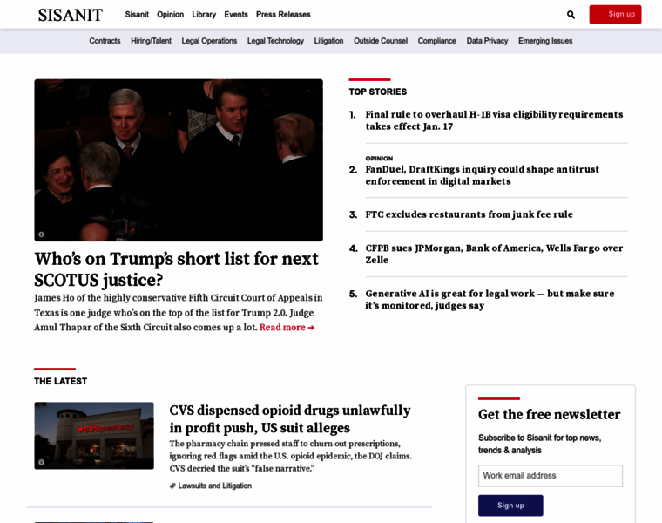
Task: Open the Sisanit nav item
Action: coord(137,14)
